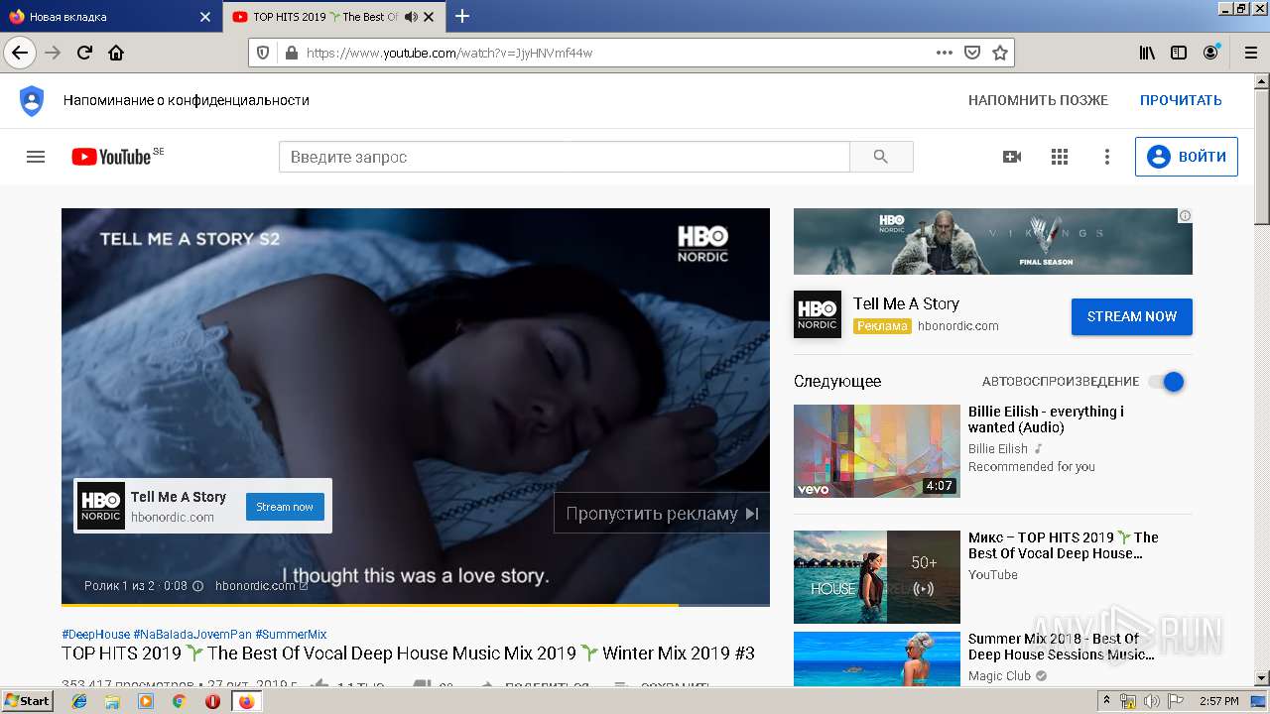Open Firefox account icon
This screenshot has height=714, width=1270.
point(1210,53)
